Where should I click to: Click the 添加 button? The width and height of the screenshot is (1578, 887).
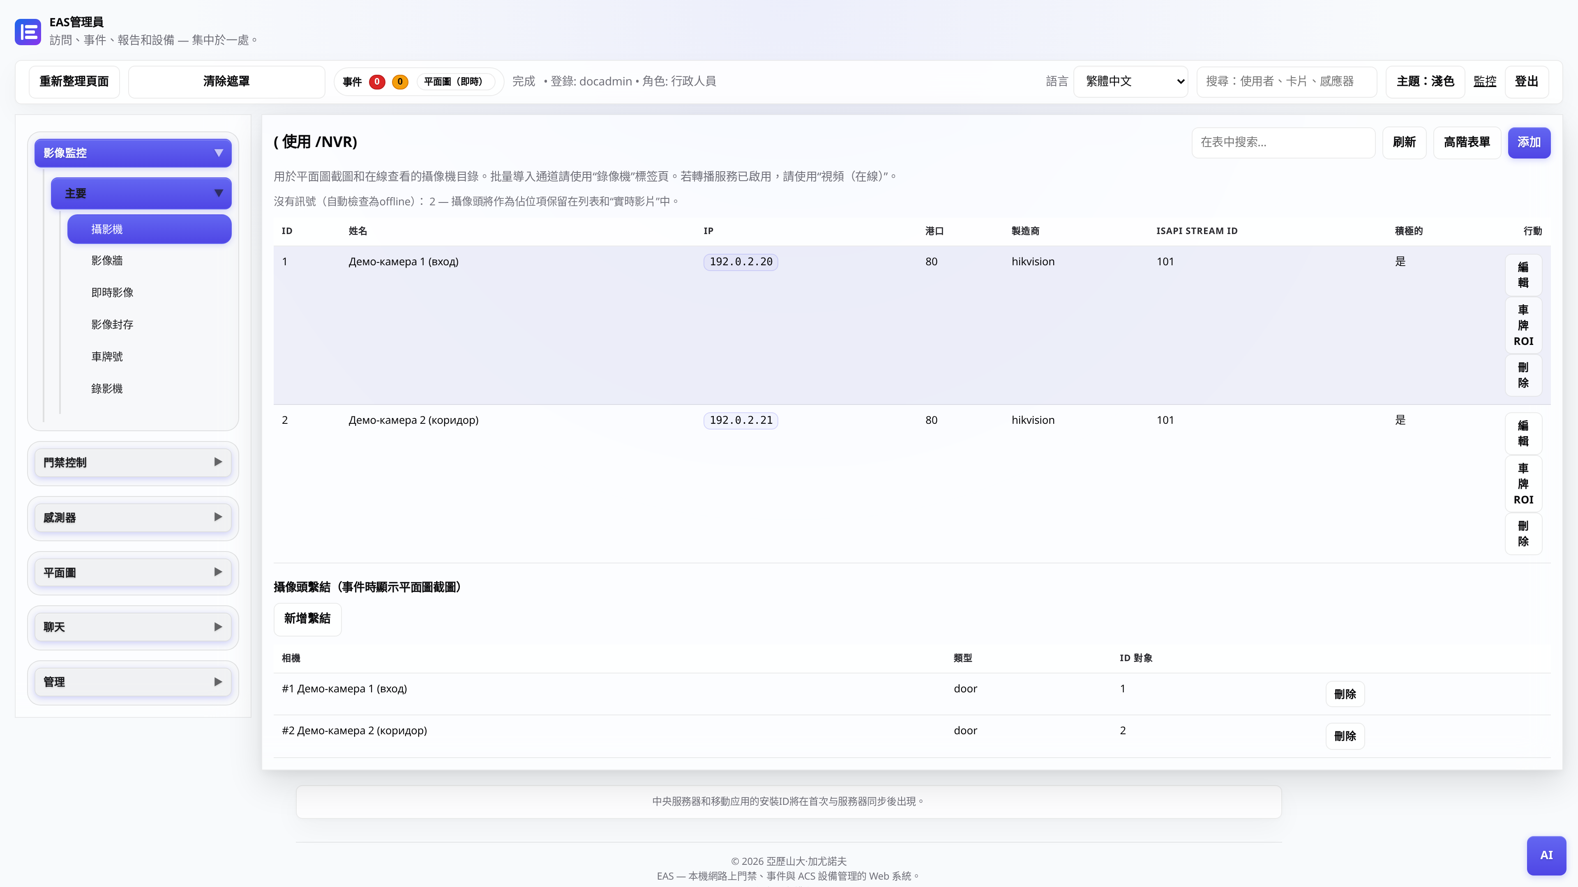tap(1529, 142)
